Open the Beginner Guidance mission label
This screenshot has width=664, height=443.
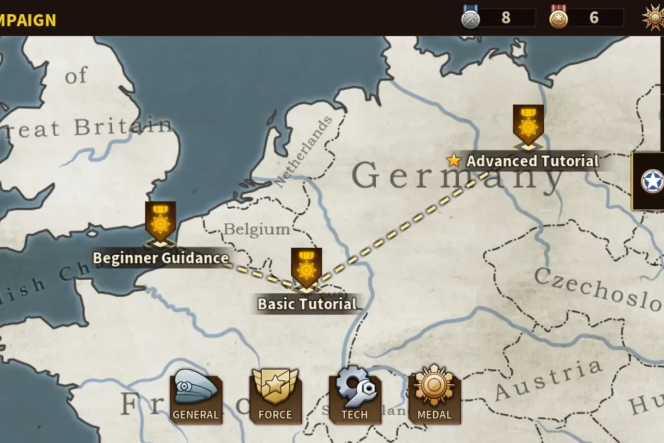coord(160,258)
